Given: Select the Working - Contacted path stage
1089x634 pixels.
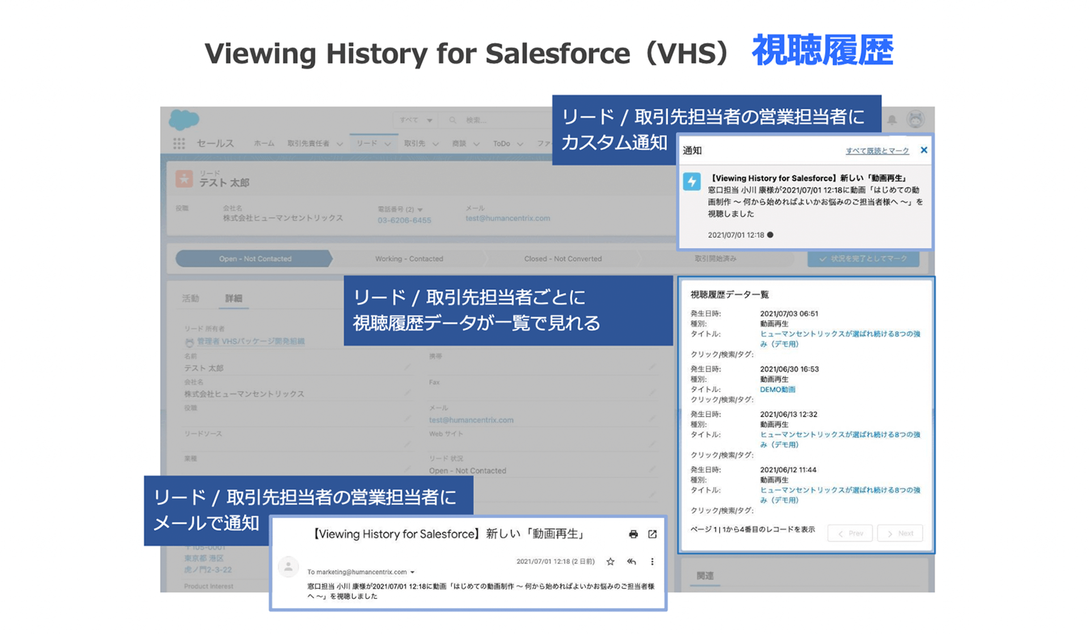Looking at the screenshot, I should point(409,259).
